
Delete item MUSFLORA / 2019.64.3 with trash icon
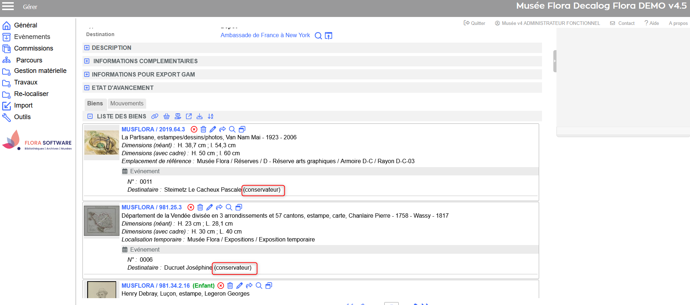click(203, 129)
